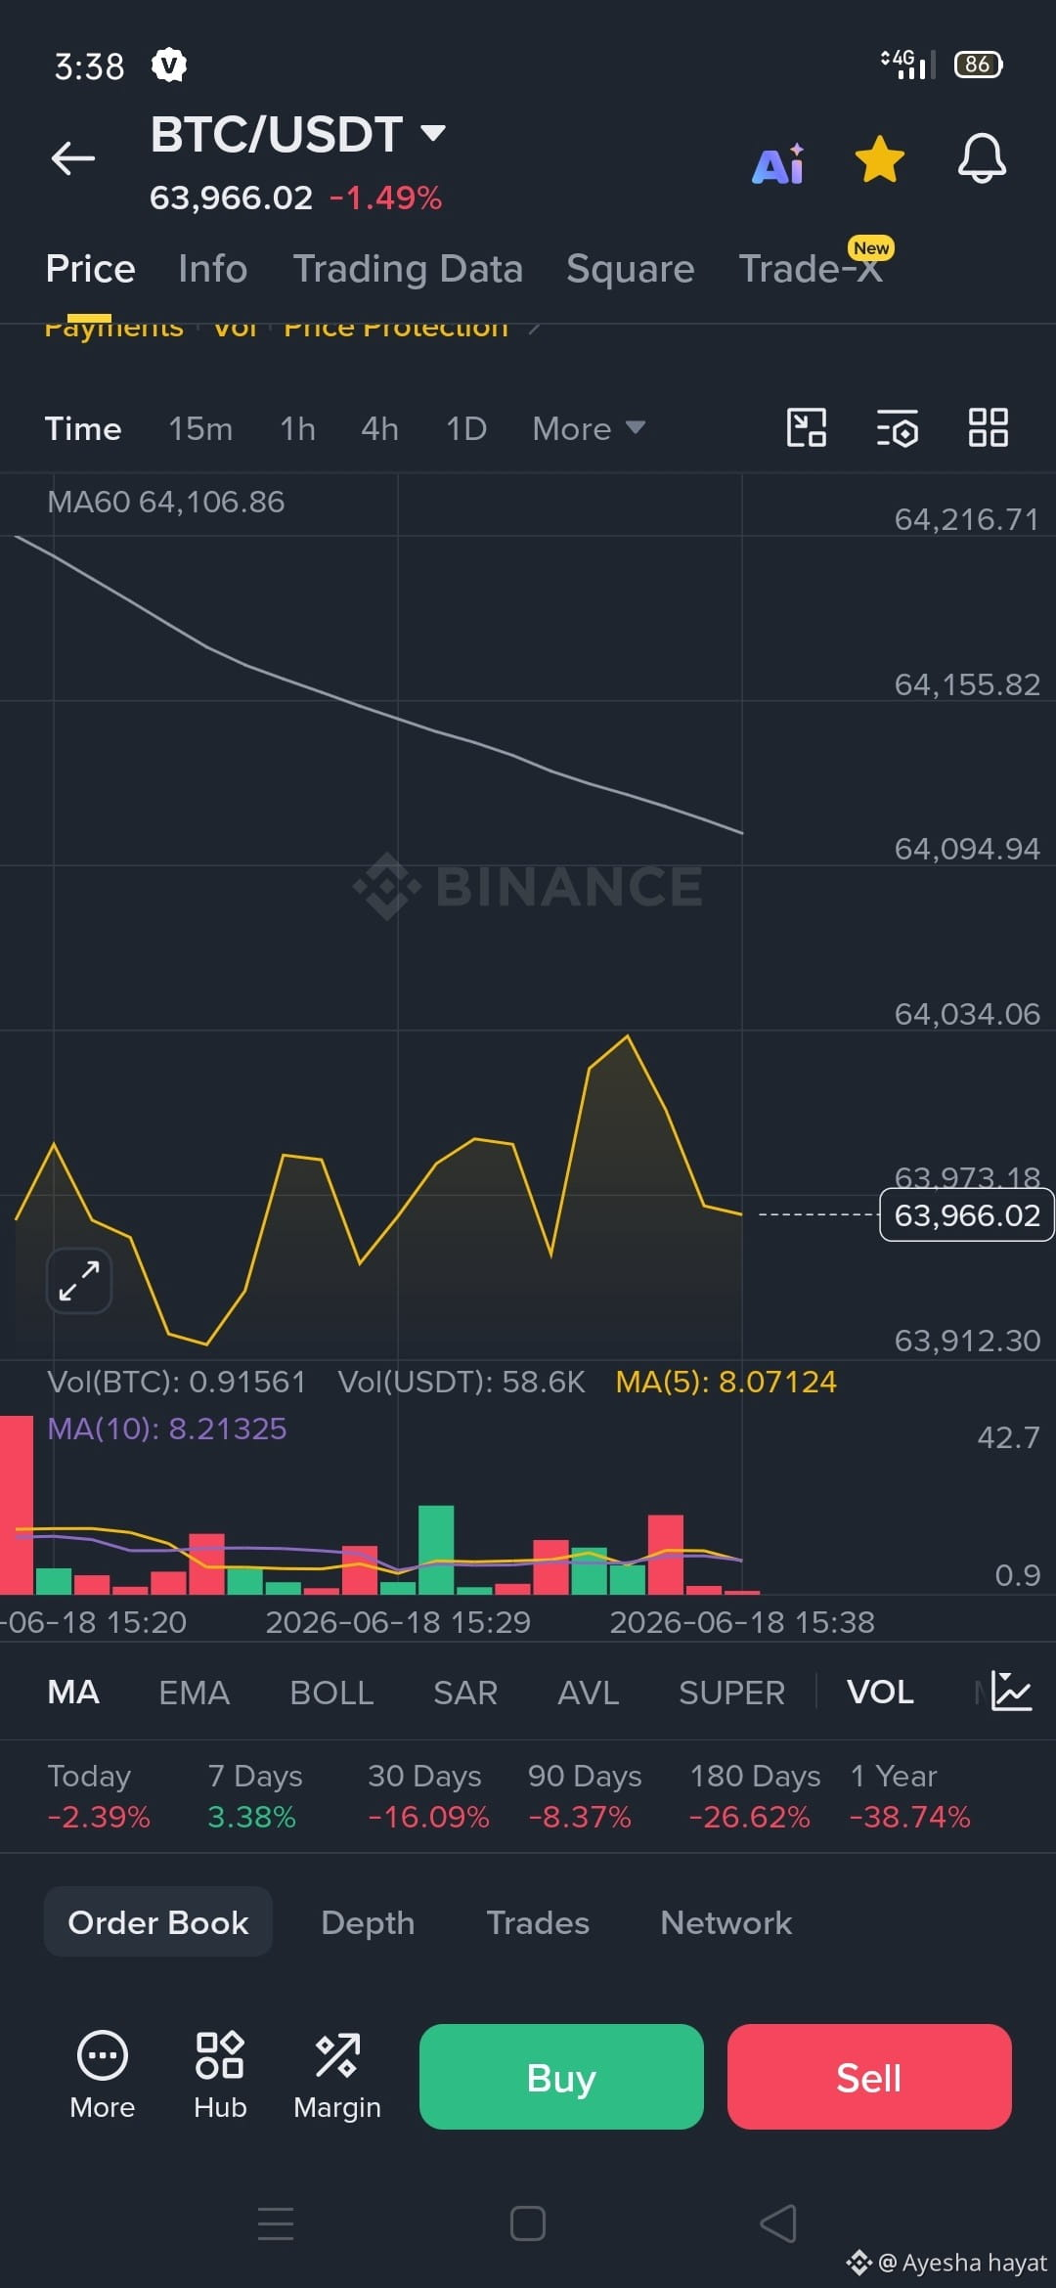Toggle the VOL indicator

pos(880,1692)
